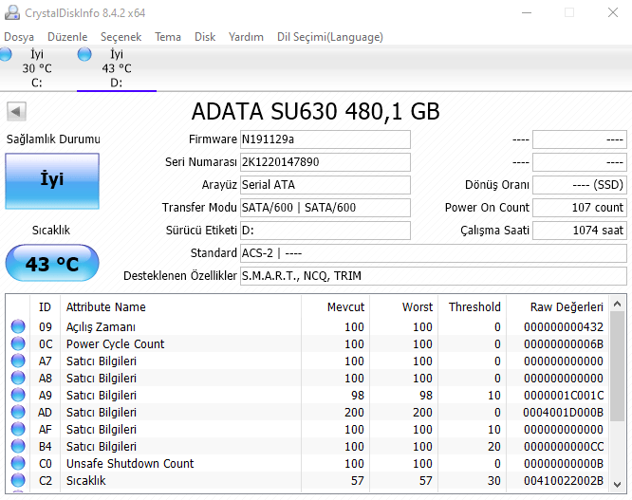
Task: Click the İyi health status button
Action: coord(52,179)
